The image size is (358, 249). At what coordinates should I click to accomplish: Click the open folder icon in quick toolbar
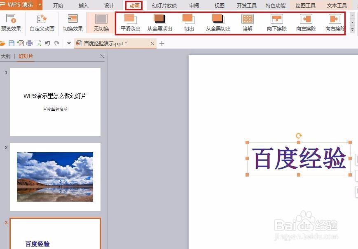coord(2,43)
